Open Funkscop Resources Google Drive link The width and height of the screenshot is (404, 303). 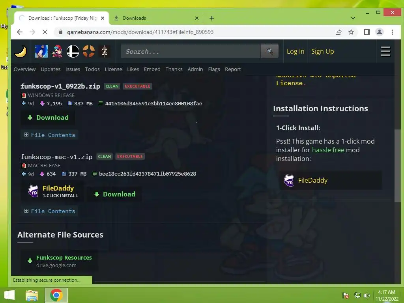[x=59, y=261]
